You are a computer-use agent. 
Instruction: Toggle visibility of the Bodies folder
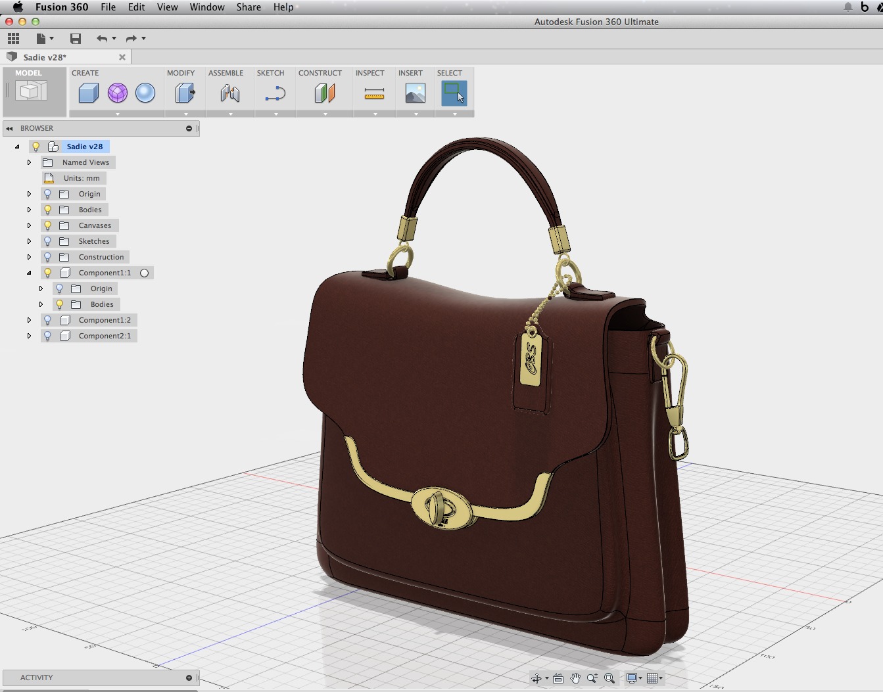coord(47,210)
